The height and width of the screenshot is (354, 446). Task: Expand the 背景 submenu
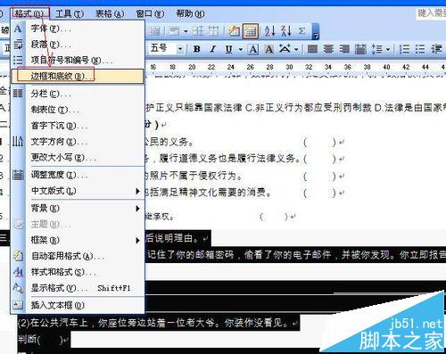click(x=137, y=209)
